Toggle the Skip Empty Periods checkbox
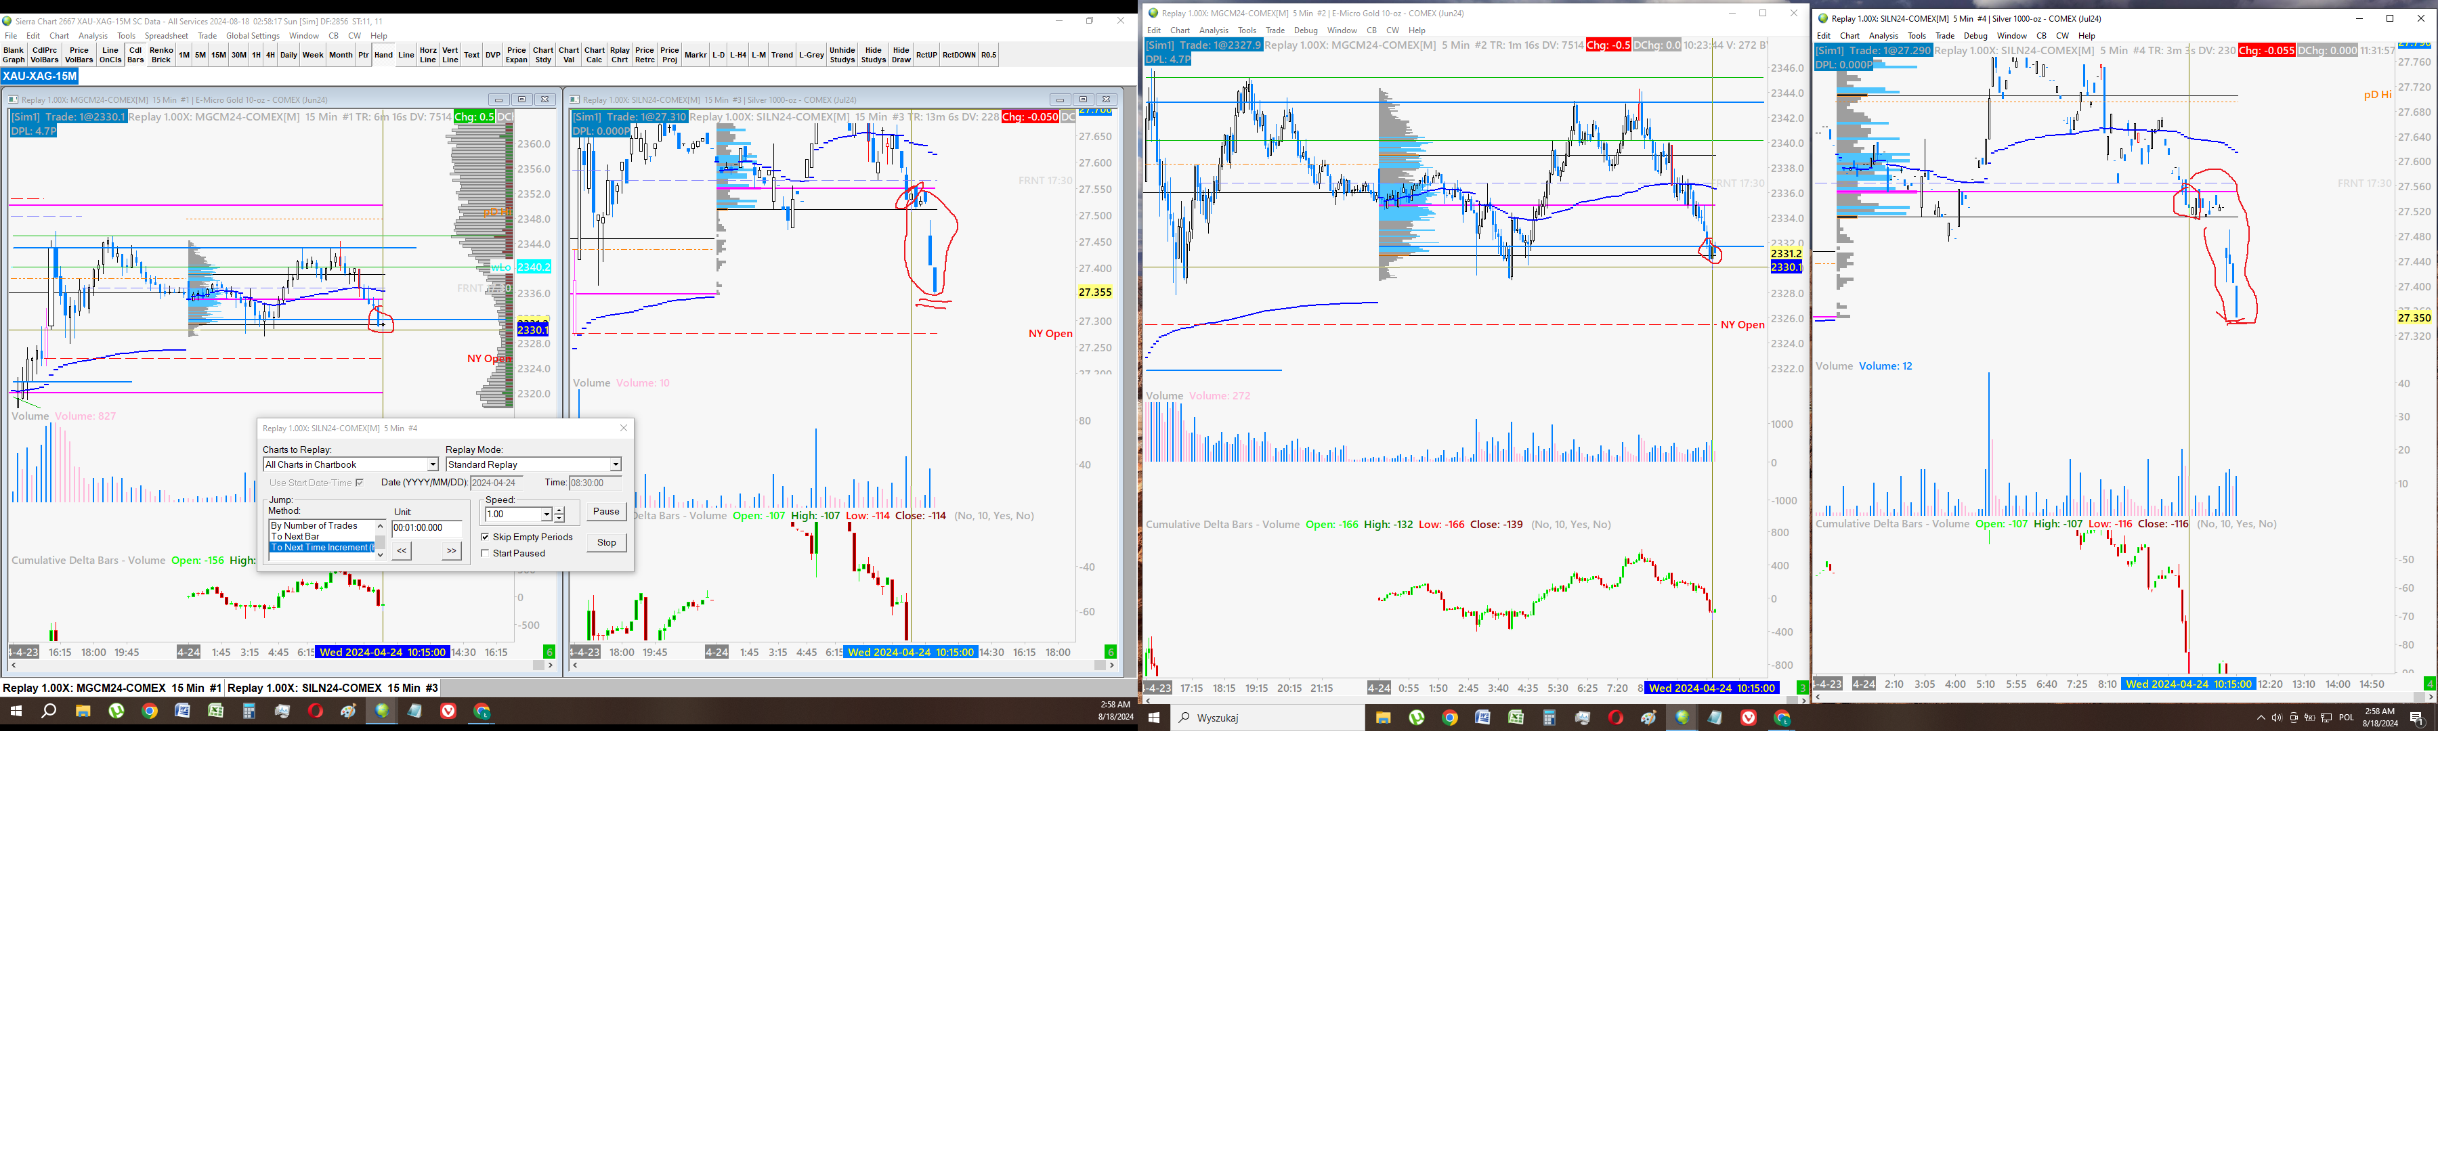 pos(486,537)
